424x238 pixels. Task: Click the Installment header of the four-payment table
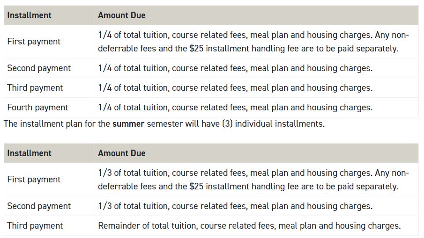click(29, 15)
